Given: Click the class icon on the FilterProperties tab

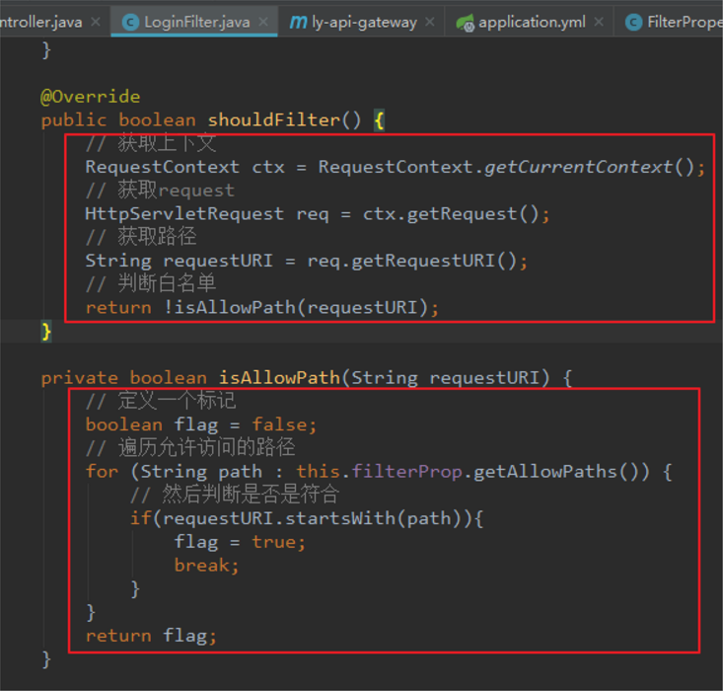Looking at the screenshot, I should click(632, 22).
